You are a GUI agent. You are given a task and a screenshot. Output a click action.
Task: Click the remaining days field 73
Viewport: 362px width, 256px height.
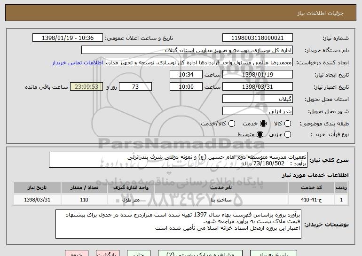135,87
